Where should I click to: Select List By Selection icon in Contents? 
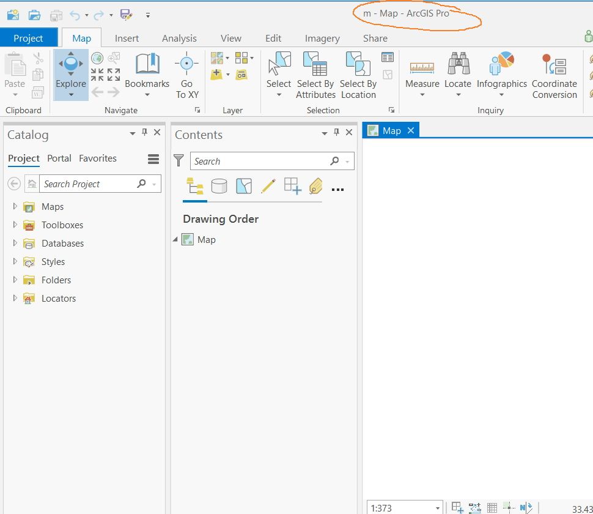[x=244, y=186]
